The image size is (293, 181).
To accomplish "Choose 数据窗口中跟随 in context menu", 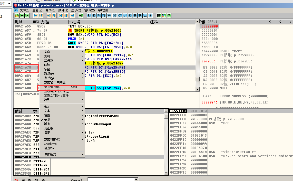I will [62, 82].
